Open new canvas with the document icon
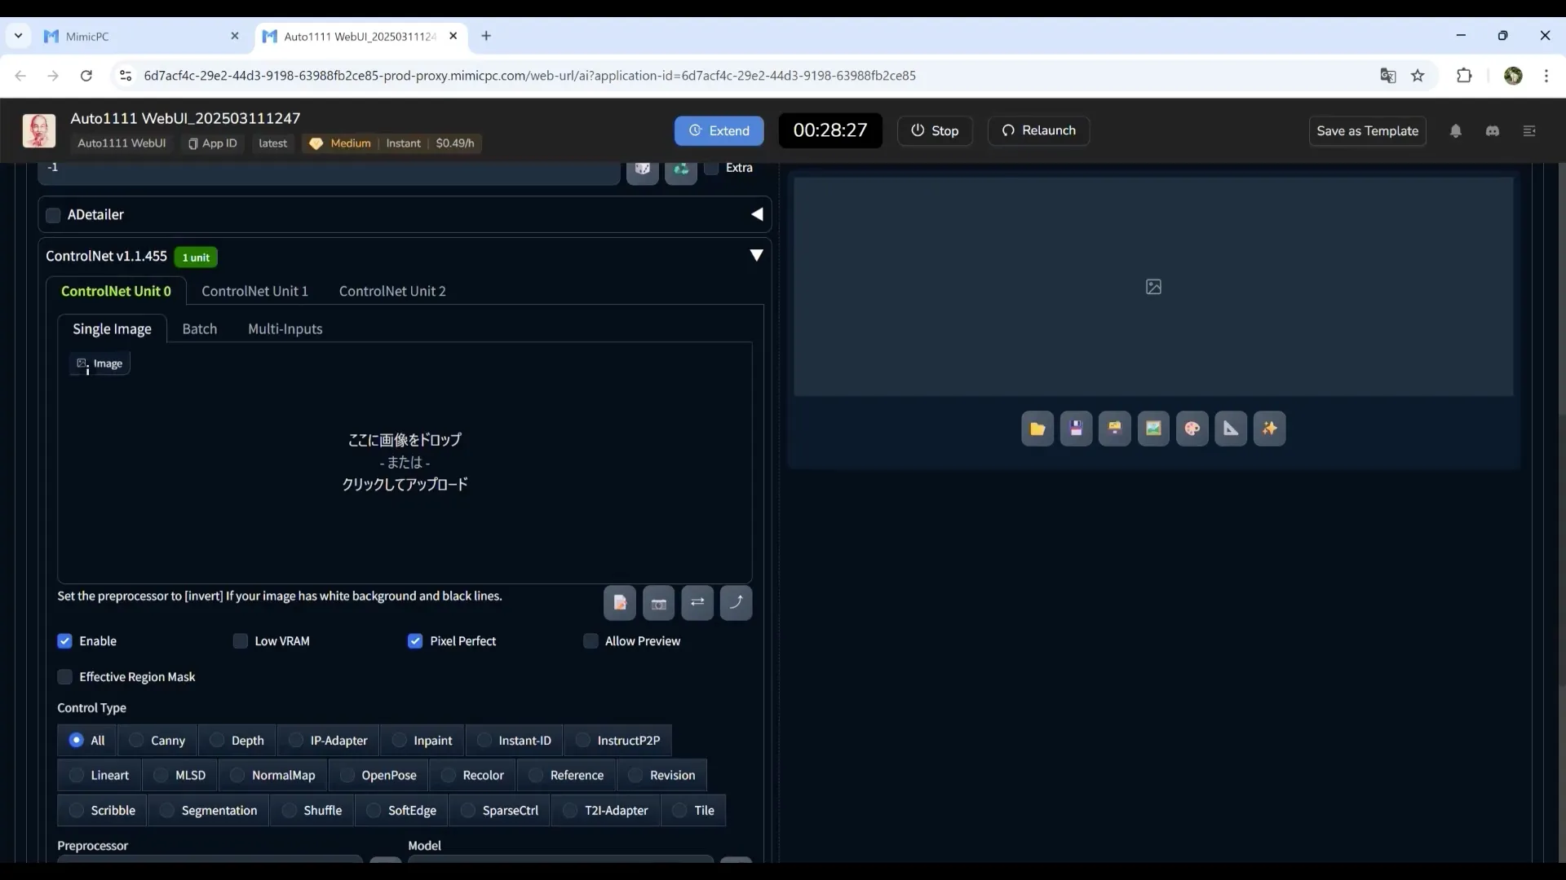The image size is (1566, 880). pyautogui.click(x=620, y=603)
